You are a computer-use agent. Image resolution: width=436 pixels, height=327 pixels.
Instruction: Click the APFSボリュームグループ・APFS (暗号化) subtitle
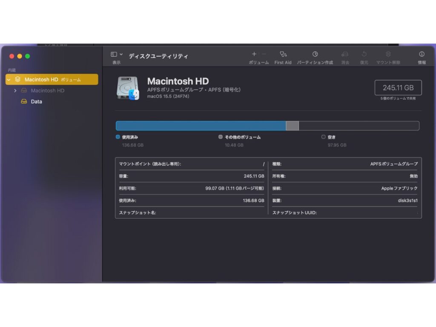[194, 90]
